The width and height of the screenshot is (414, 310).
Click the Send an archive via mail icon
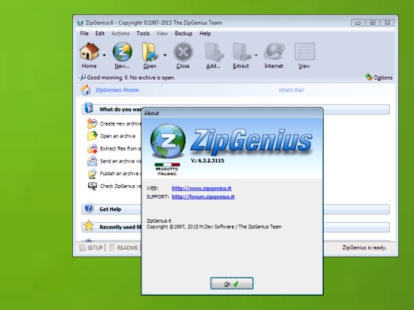[92, 161]
